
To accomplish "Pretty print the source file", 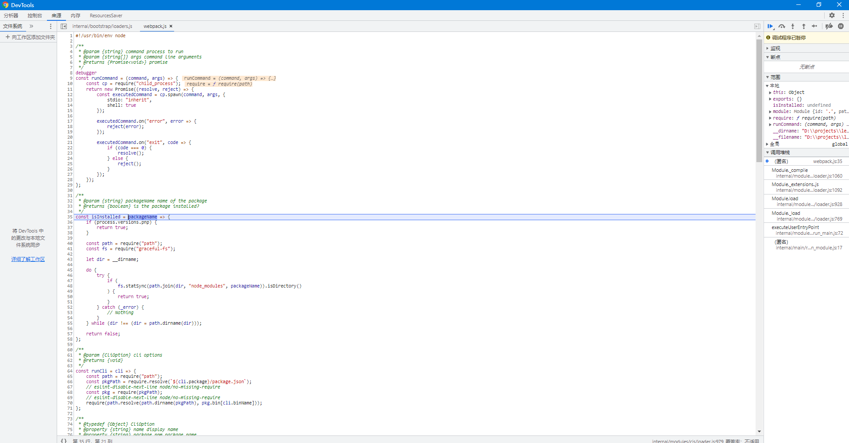I will tap(64, 441).
